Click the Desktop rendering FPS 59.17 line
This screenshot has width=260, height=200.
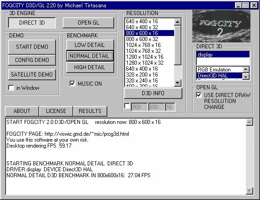(x=39, y=146)
